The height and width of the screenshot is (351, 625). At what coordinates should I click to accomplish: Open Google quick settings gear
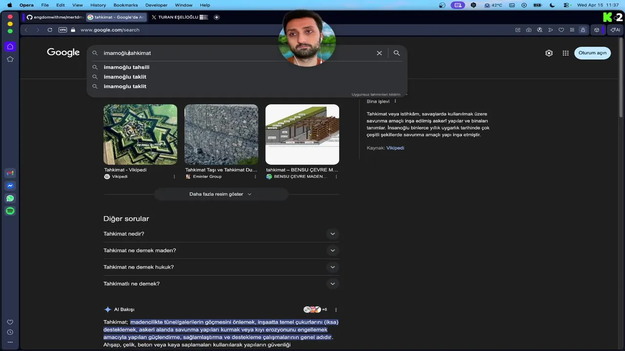(549, 53)
